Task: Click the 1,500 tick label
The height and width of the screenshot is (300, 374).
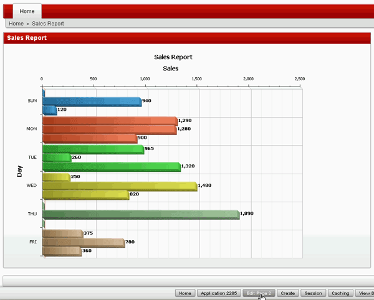Action: coord(196,79)
